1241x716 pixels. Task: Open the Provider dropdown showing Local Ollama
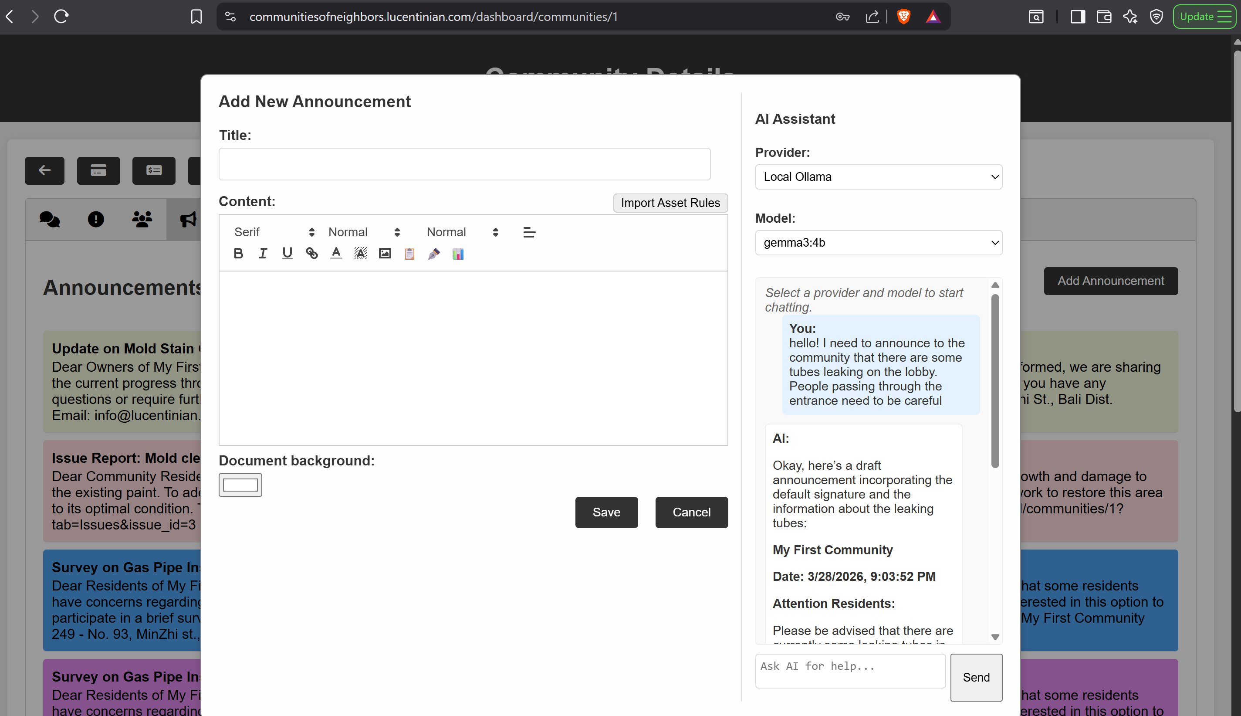[878, 177]
